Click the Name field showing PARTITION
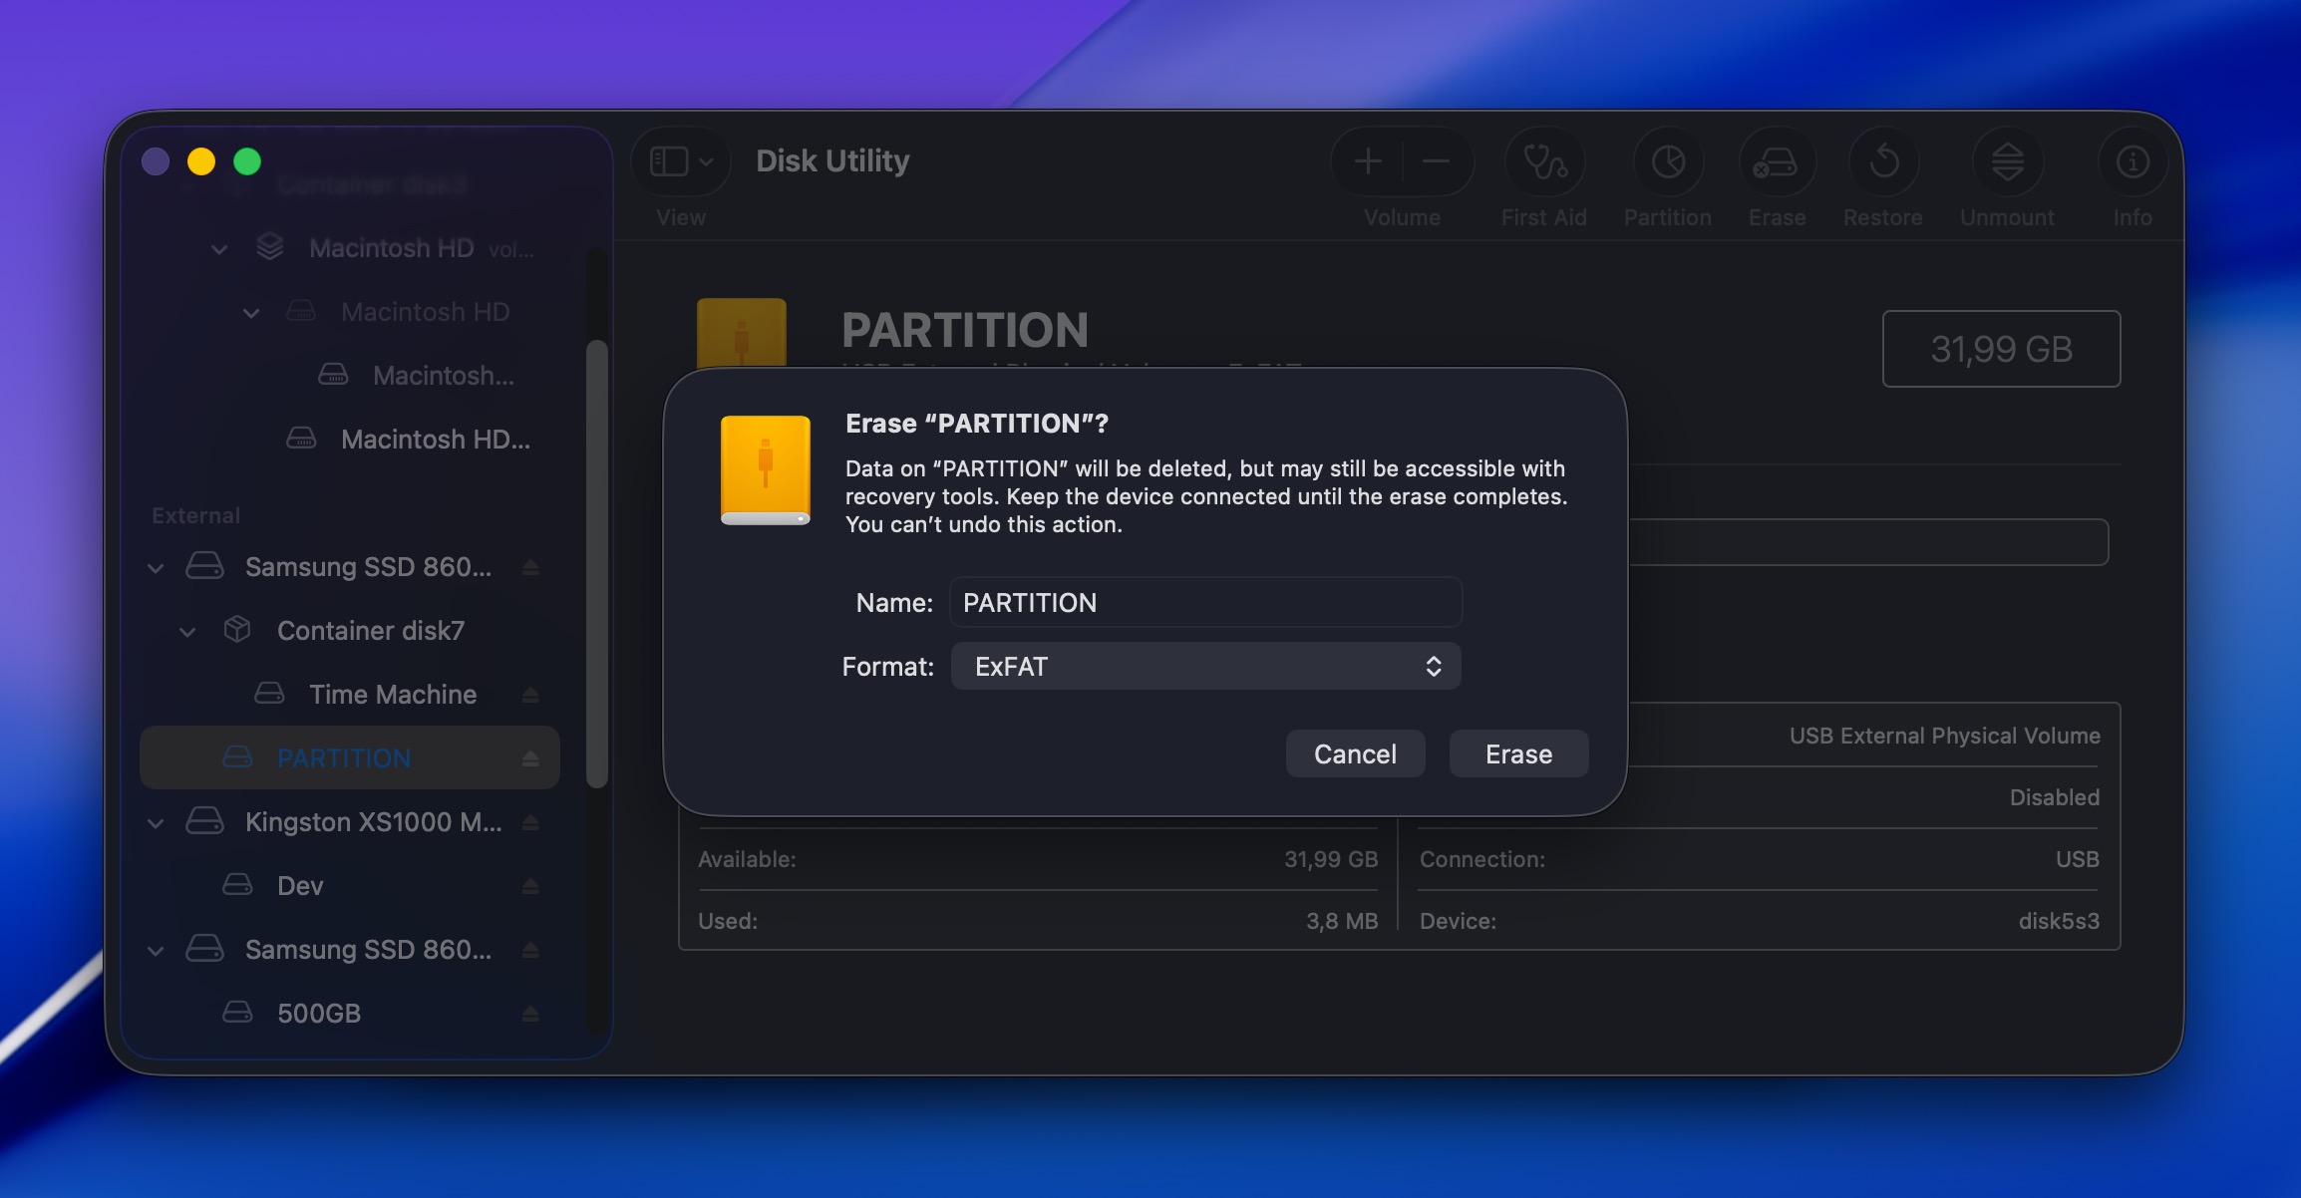Image resolution: width=2301 pixels, height=1198 pixels. click(1205, 602)
